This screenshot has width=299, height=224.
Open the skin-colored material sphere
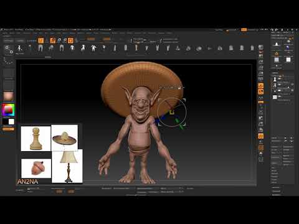[x=9, y=96]
